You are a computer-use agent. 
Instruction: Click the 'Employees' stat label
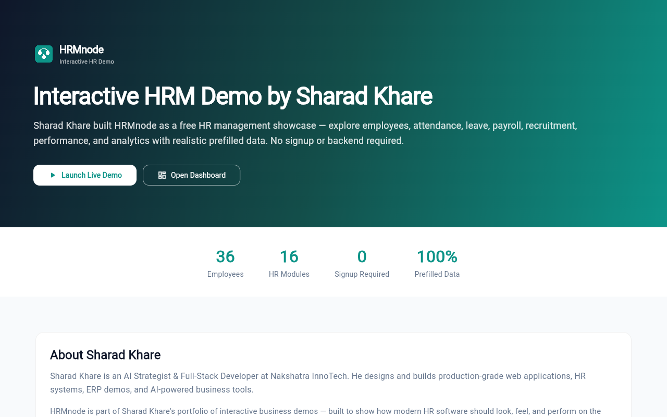pos(225,274)
